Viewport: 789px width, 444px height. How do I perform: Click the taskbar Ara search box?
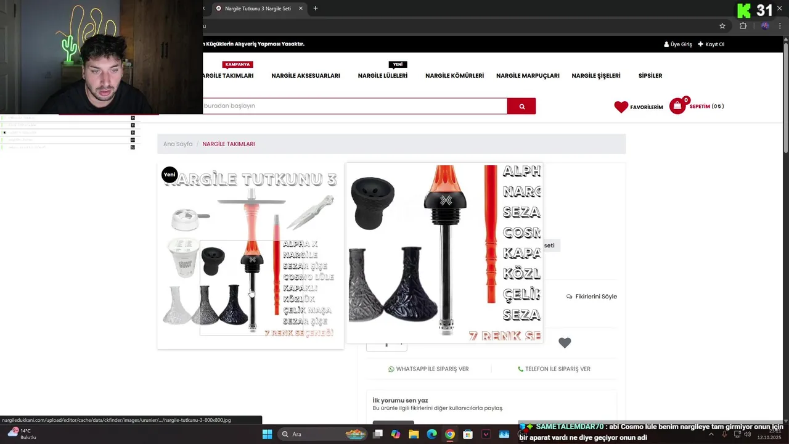[322, 434]
